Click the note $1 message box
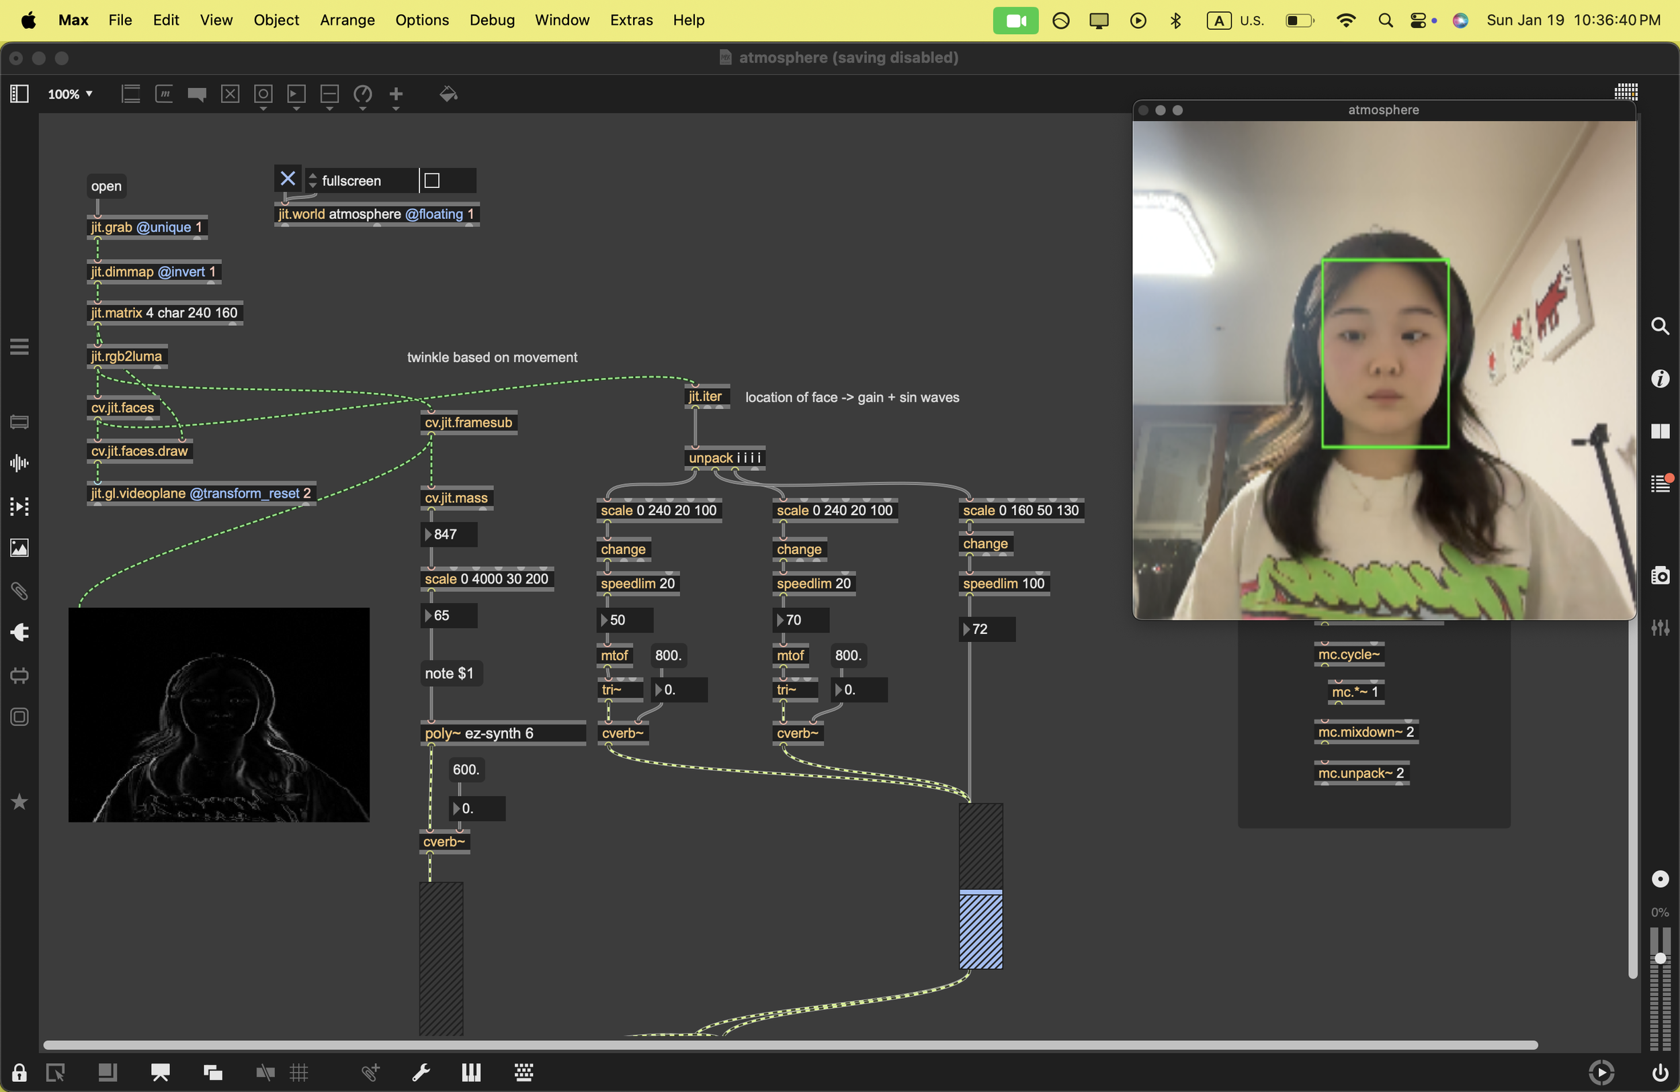 pyautogui.click(x=449, y=673)
